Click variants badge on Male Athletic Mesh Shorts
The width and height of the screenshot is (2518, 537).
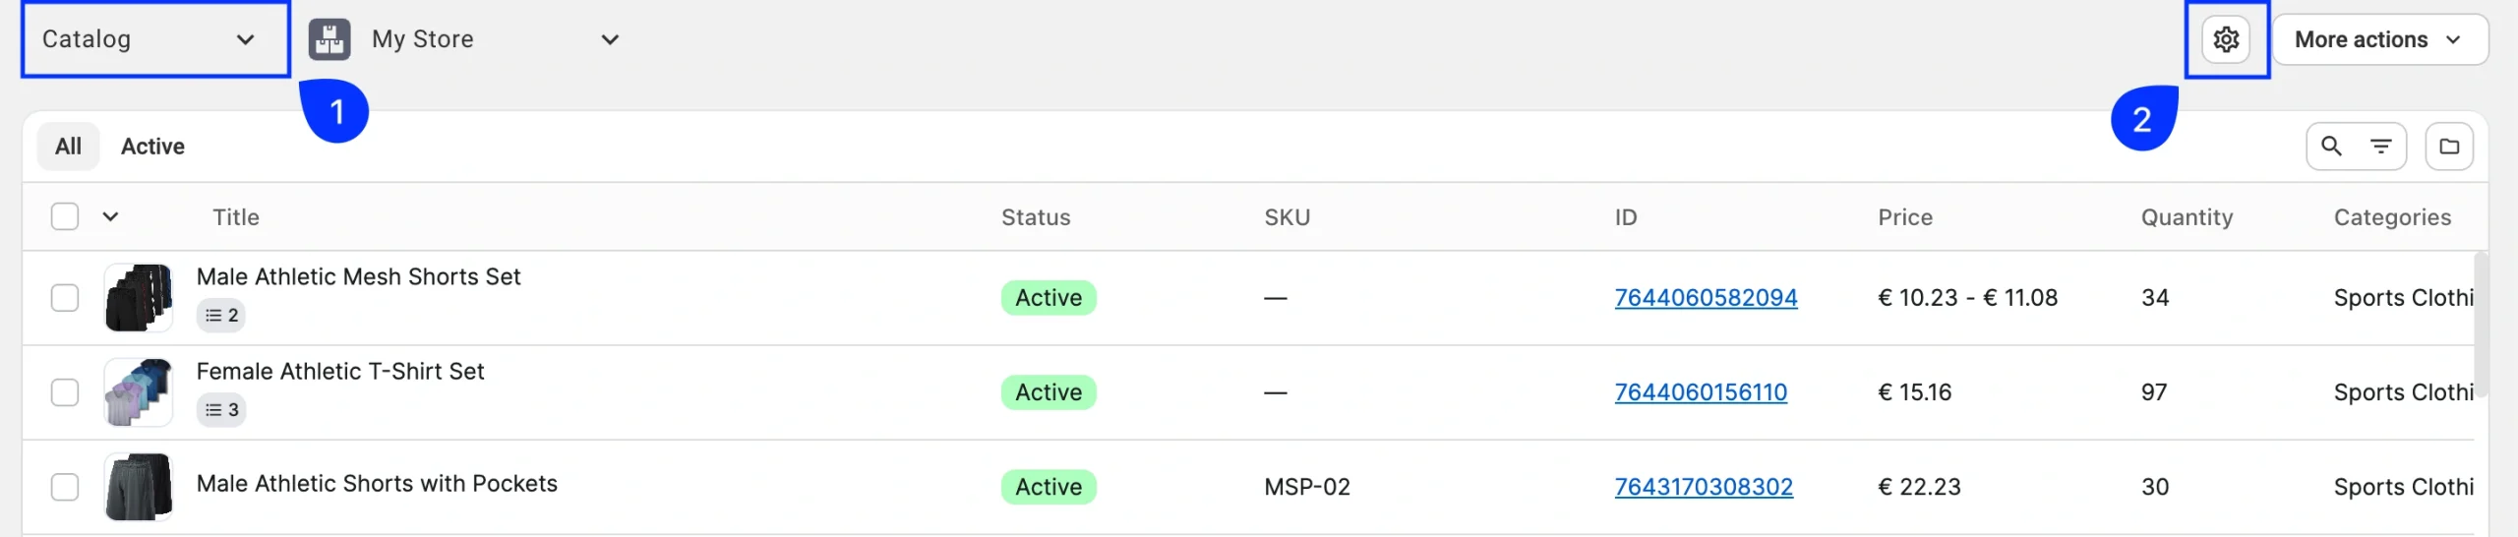coord(221,316)
